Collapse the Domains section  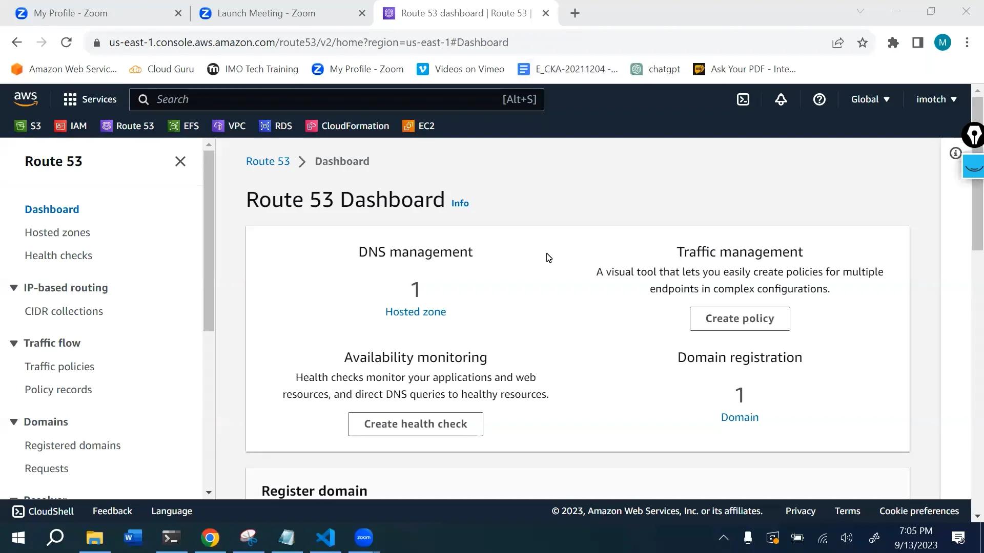(14, 421)
